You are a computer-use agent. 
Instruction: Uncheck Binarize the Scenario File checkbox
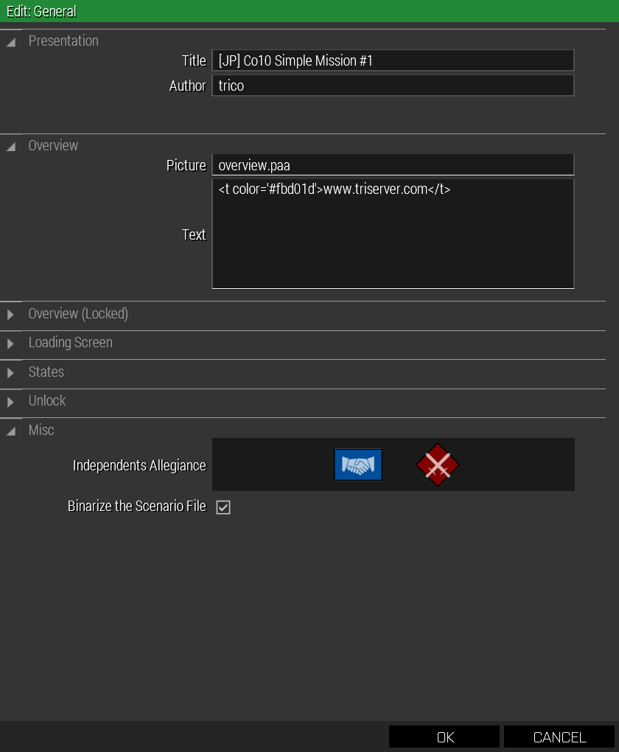(223, 507)
